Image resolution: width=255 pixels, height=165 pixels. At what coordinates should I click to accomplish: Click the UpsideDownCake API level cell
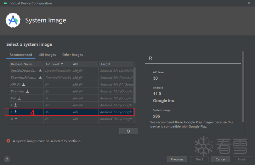click(x=57, y=71)
